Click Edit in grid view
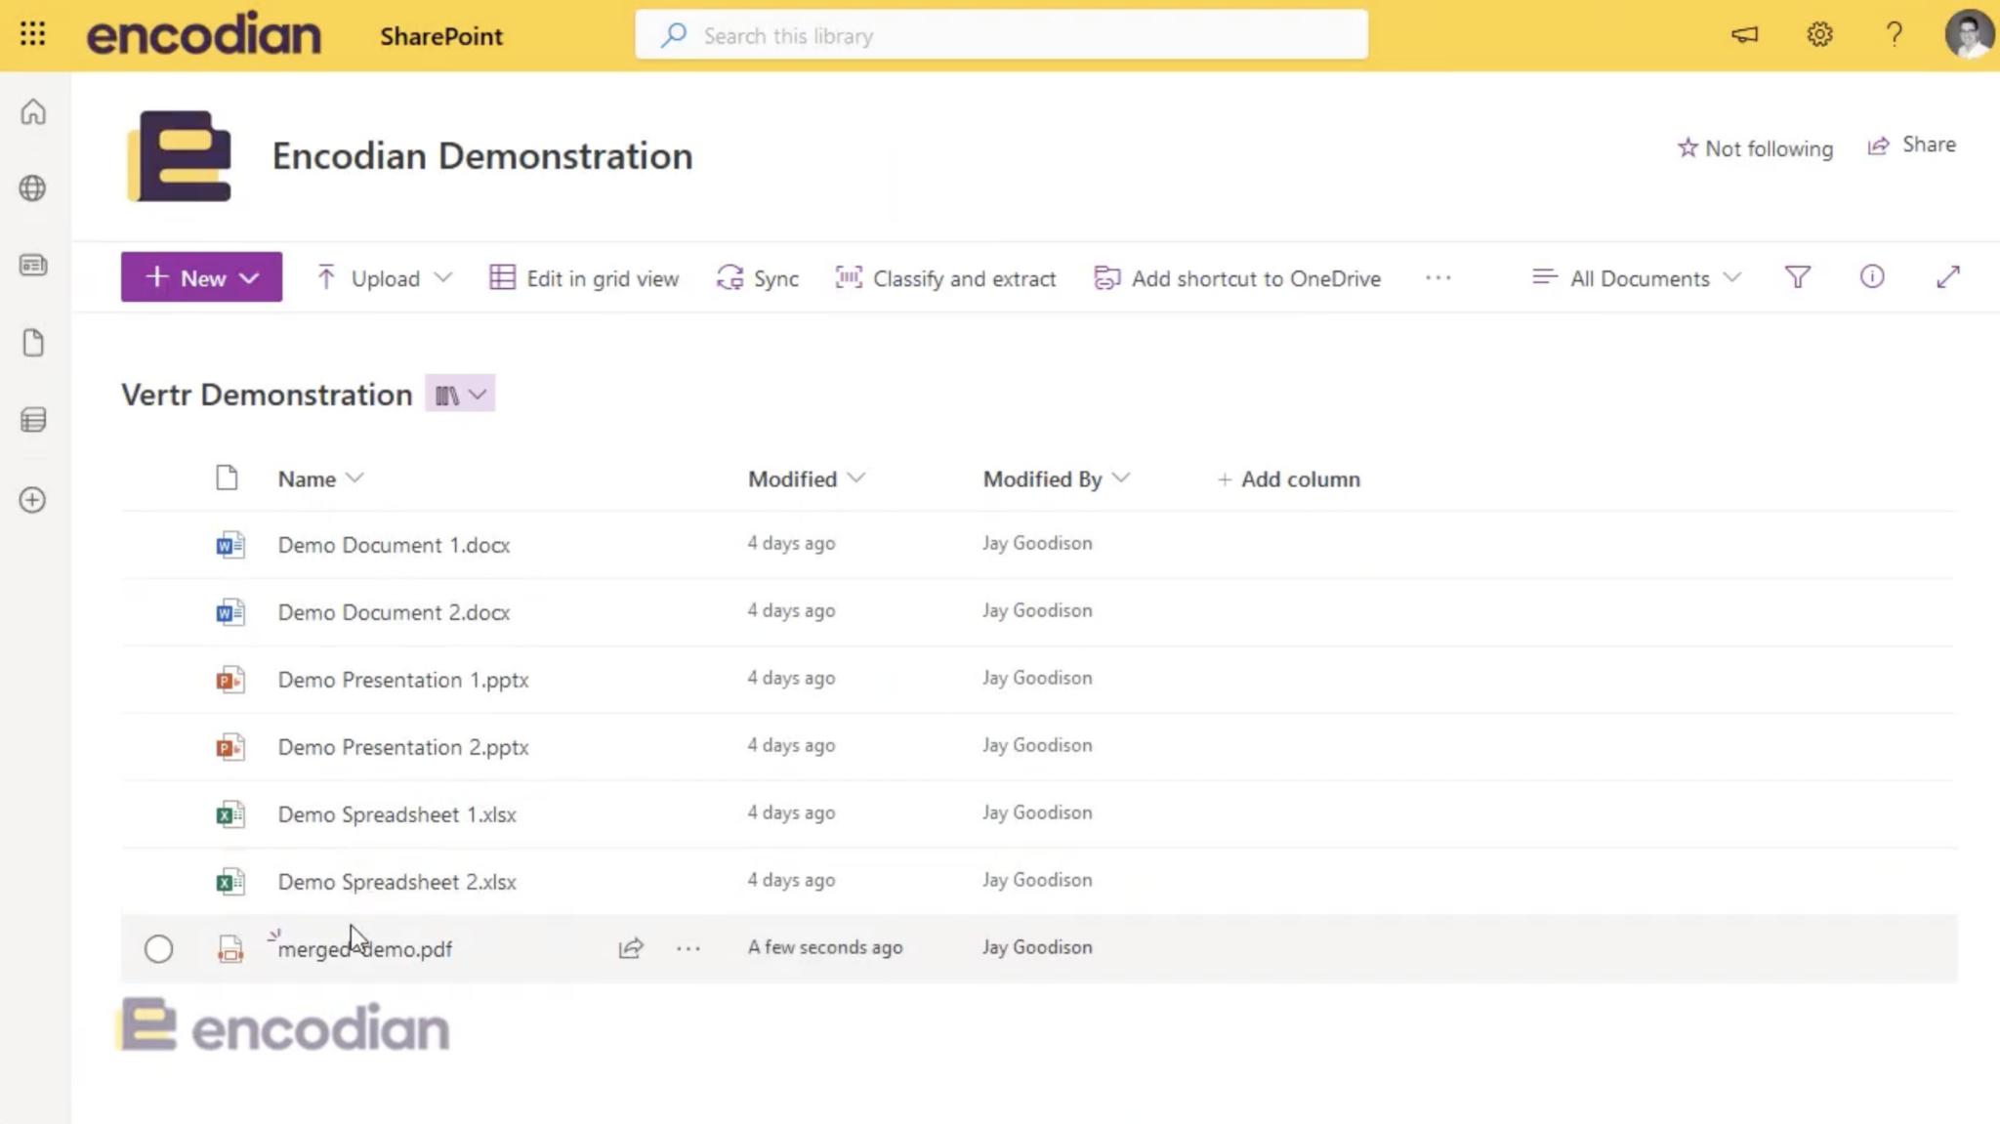2000x1124 pixels. click(x=584, y=278)
